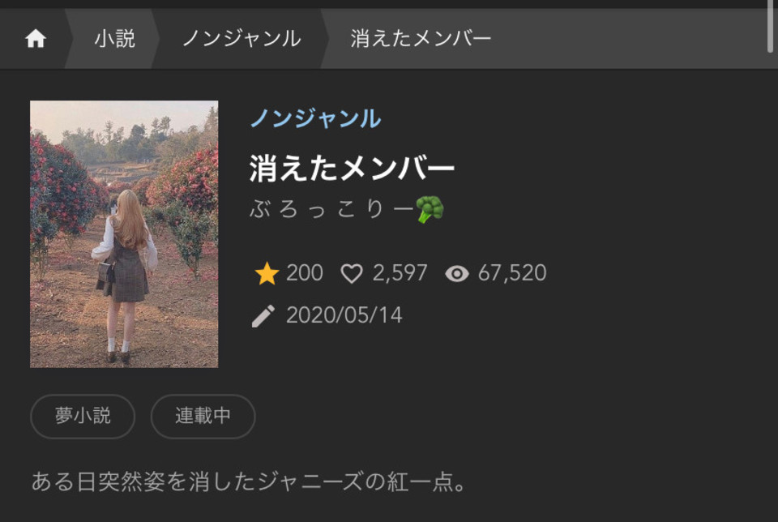The image size is (778, 522).
Task: Click the yellow star favorite icon
Action: pos(267,273)
